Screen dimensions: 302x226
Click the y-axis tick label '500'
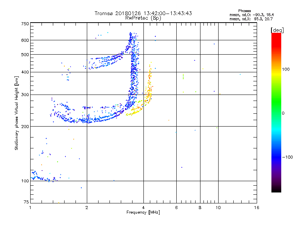25,55
